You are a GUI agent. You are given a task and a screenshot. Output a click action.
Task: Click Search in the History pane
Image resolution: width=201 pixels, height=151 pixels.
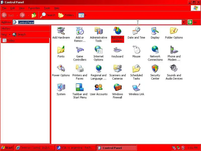[x=19, y=34]
